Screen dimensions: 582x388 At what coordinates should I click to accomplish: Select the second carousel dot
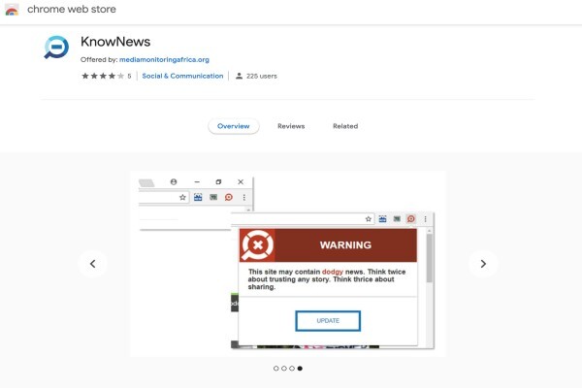coord(284,369)
